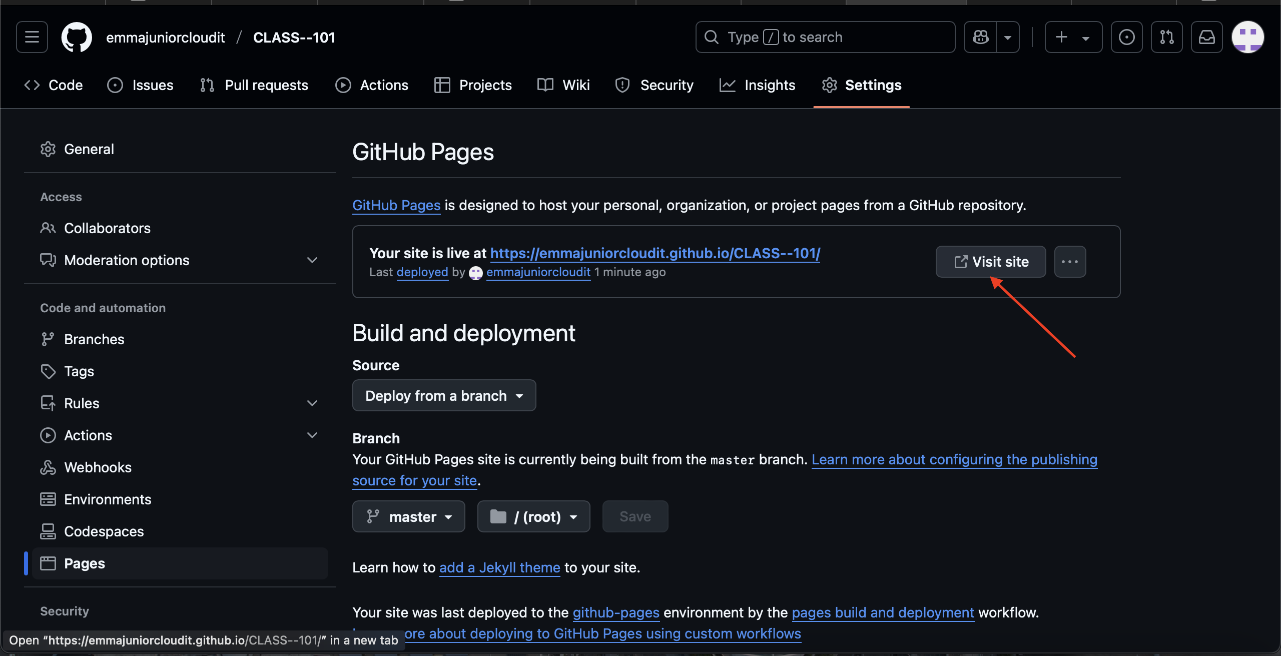Select the Settings tab

862,85
